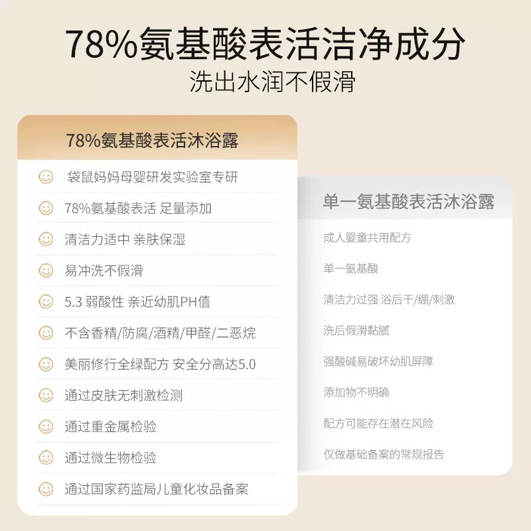Click 仅做基础备案的常规报告 text
The width and height of the screenshot is (531, 531).
(x=384, y=454)
